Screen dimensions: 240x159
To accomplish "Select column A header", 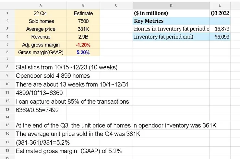I will click(41, 5).
